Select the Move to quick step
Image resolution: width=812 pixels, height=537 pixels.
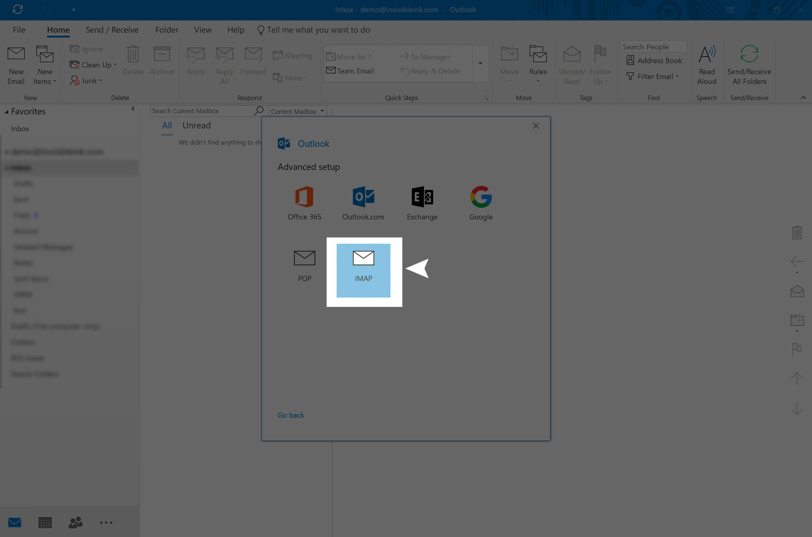[x=349, y=57]
